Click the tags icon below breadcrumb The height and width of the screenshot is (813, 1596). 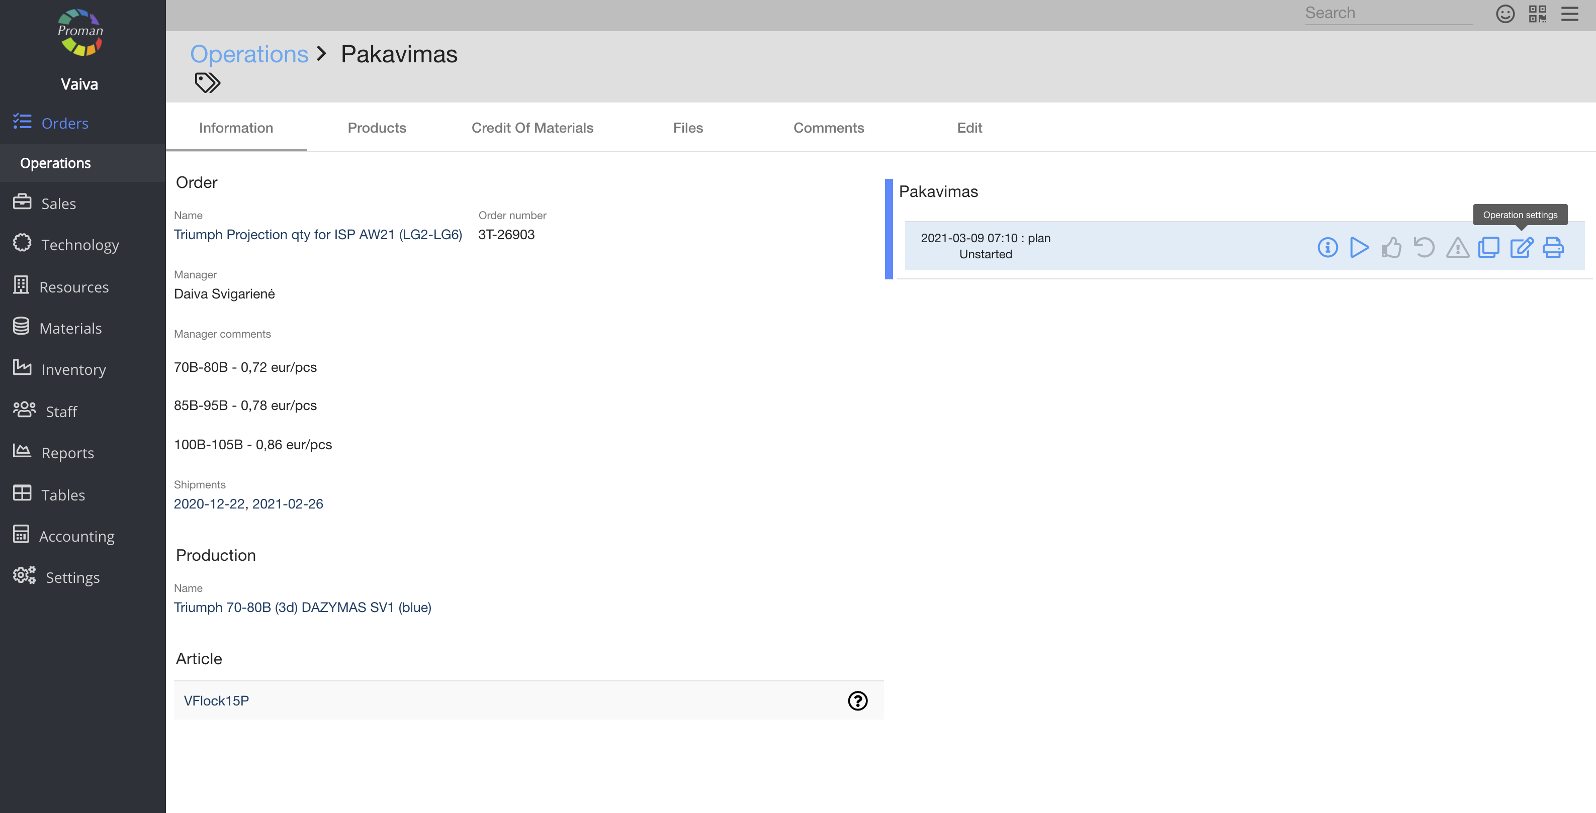tap(208, 82)
